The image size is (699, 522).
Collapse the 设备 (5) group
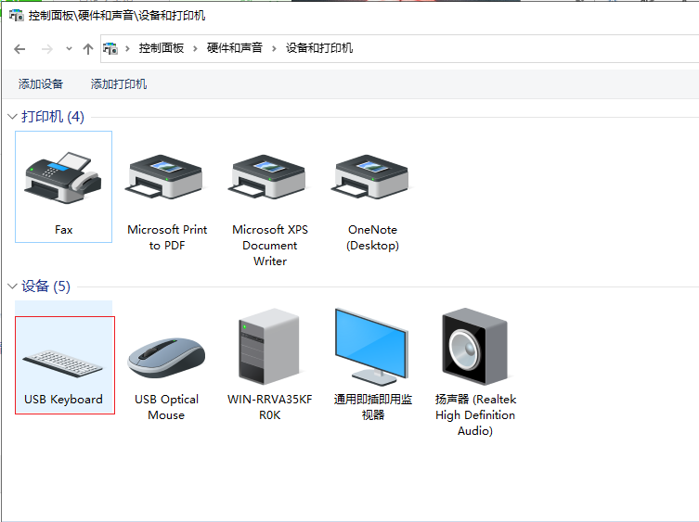12,286
